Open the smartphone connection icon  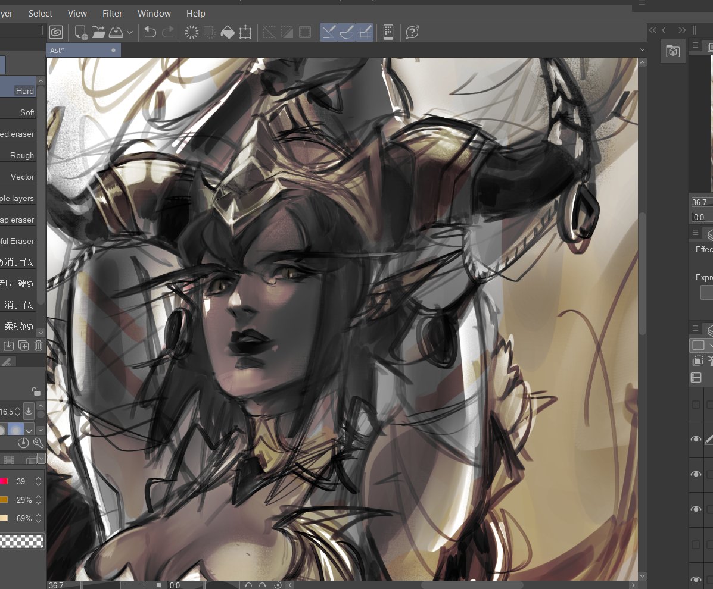[388, 32]
